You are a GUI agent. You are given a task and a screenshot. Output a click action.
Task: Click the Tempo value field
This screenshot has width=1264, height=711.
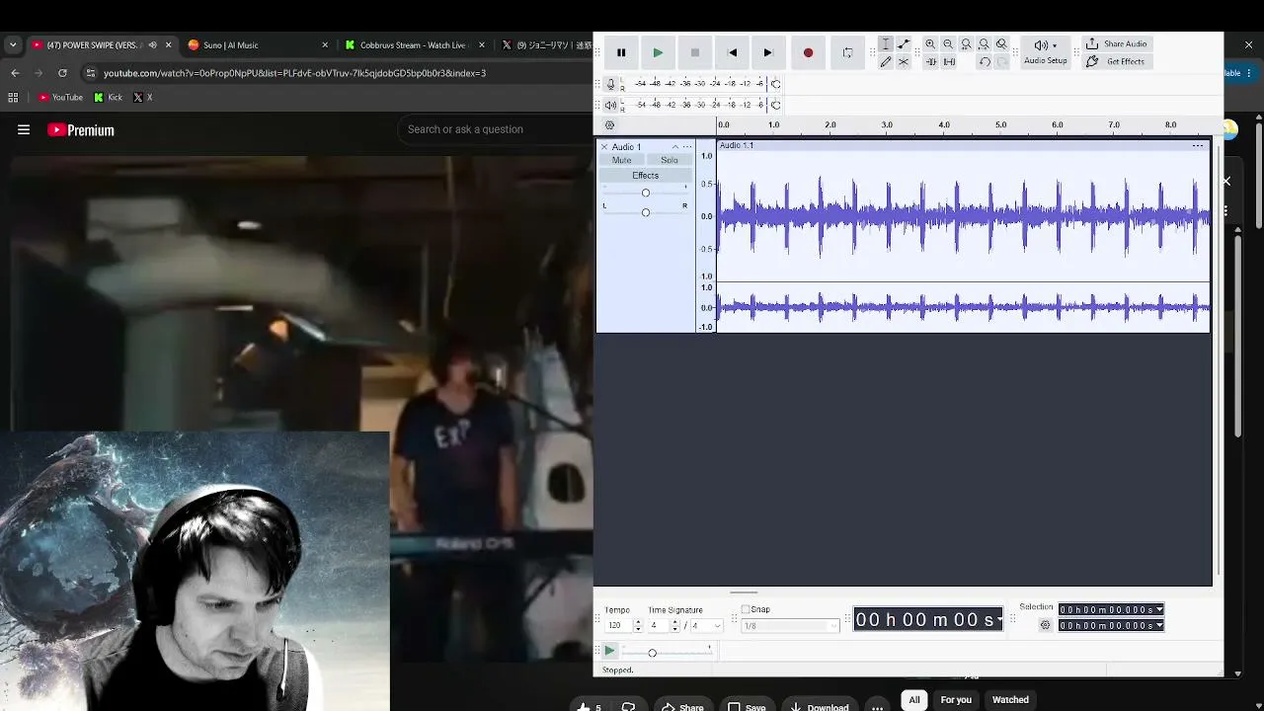coord(618,626)
